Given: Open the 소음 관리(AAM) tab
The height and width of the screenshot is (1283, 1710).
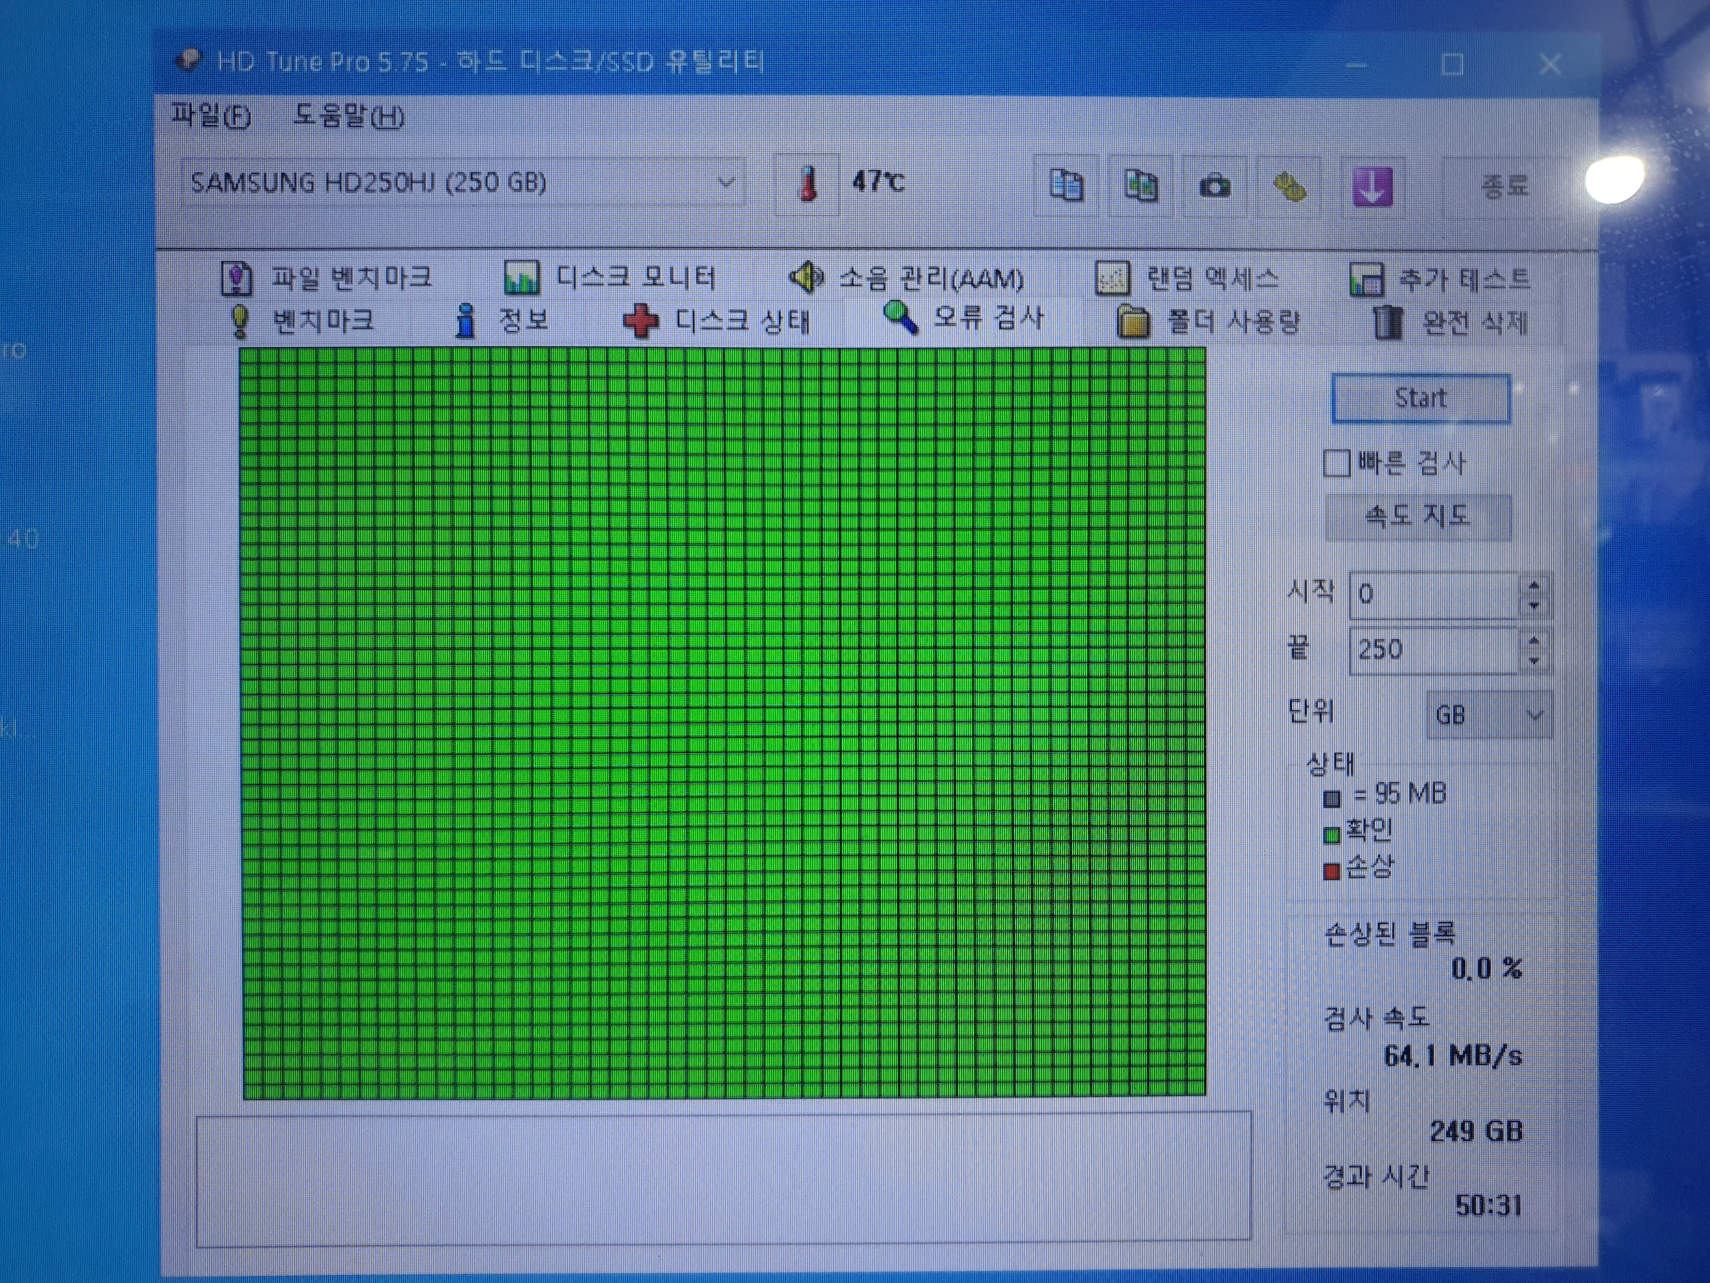Looking at the screenshot, I should coord(906,277).
